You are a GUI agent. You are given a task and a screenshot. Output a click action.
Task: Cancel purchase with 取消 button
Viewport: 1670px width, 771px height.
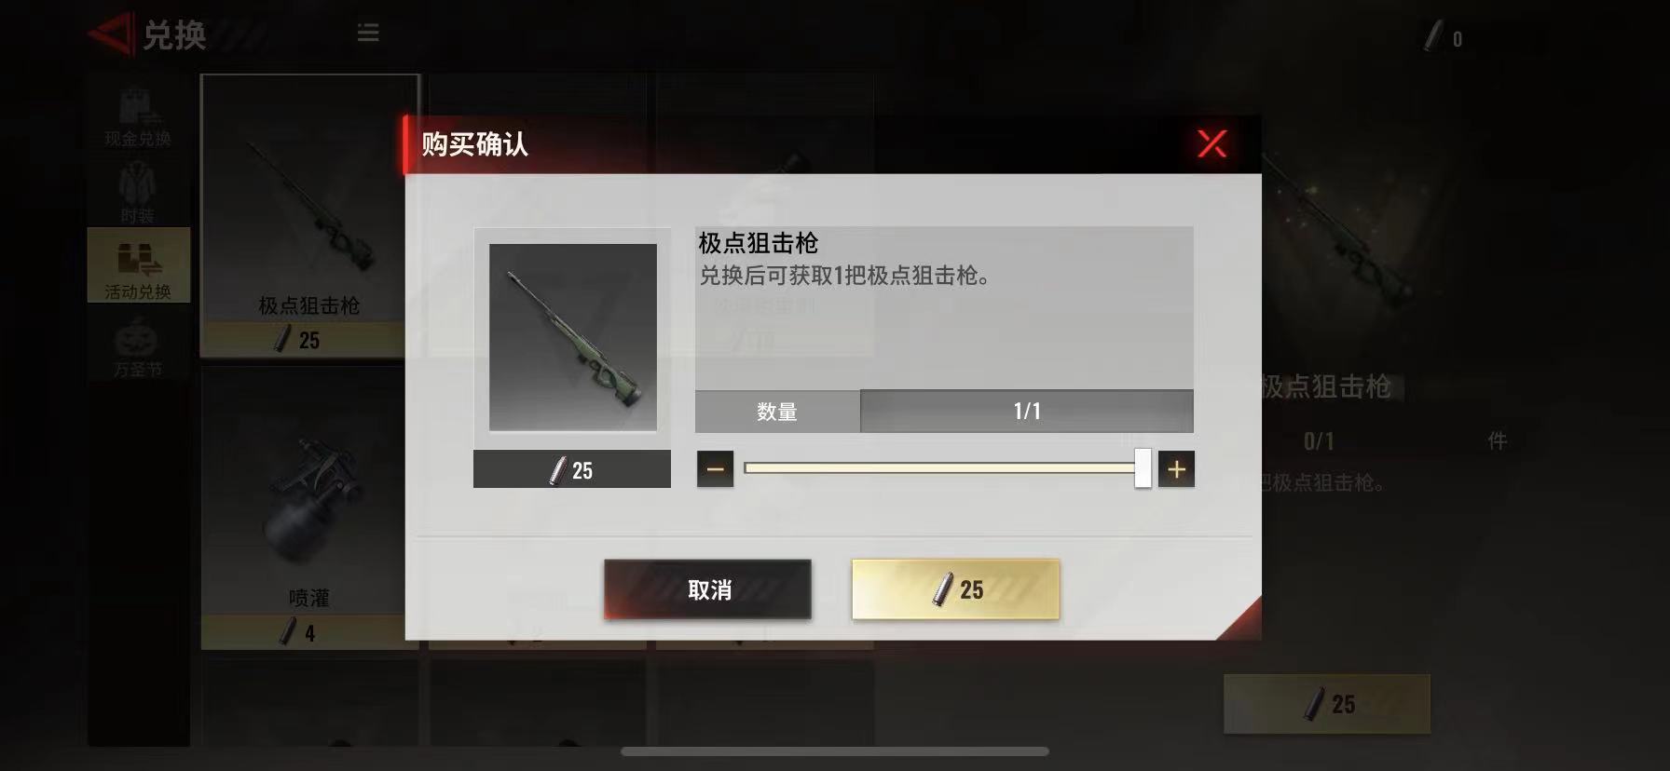(707, 589)
